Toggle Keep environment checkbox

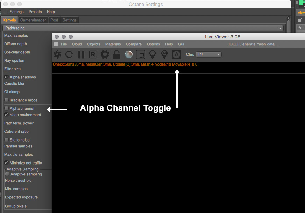pyautogui.click(x=6, y=115)
